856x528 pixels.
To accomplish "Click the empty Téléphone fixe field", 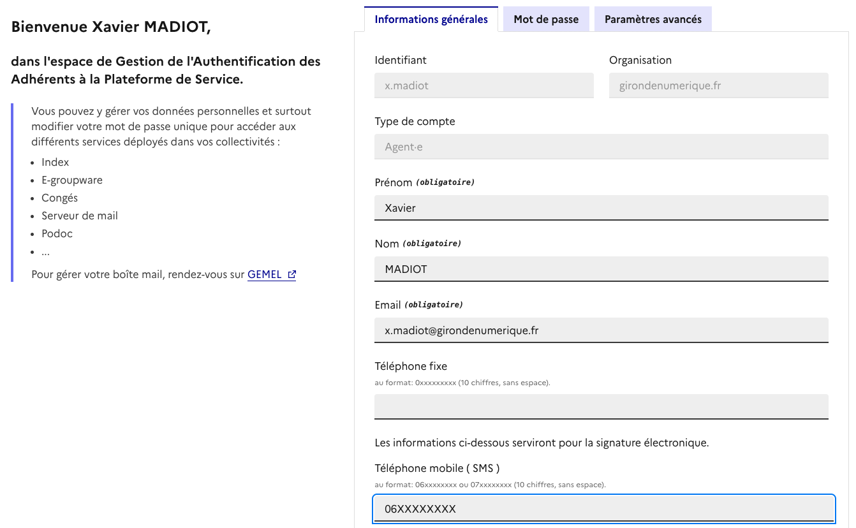I will tap(601, 407).
